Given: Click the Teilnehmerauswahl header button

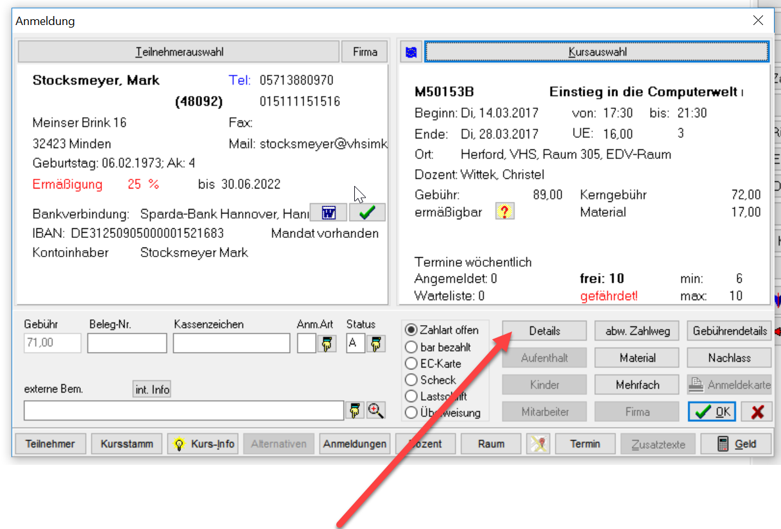Looking at the screenshot, I should pos(179,52).
